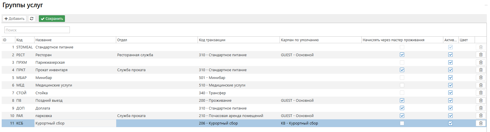490x132 pixels.
Task: Remove Минибар group using its trash icon
Action: [481, 78]
